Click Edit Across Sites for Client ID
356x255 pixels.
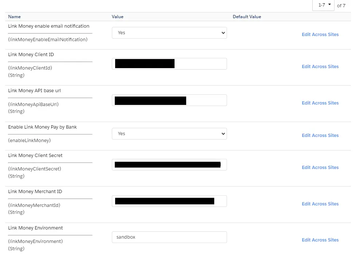[320, 67]
